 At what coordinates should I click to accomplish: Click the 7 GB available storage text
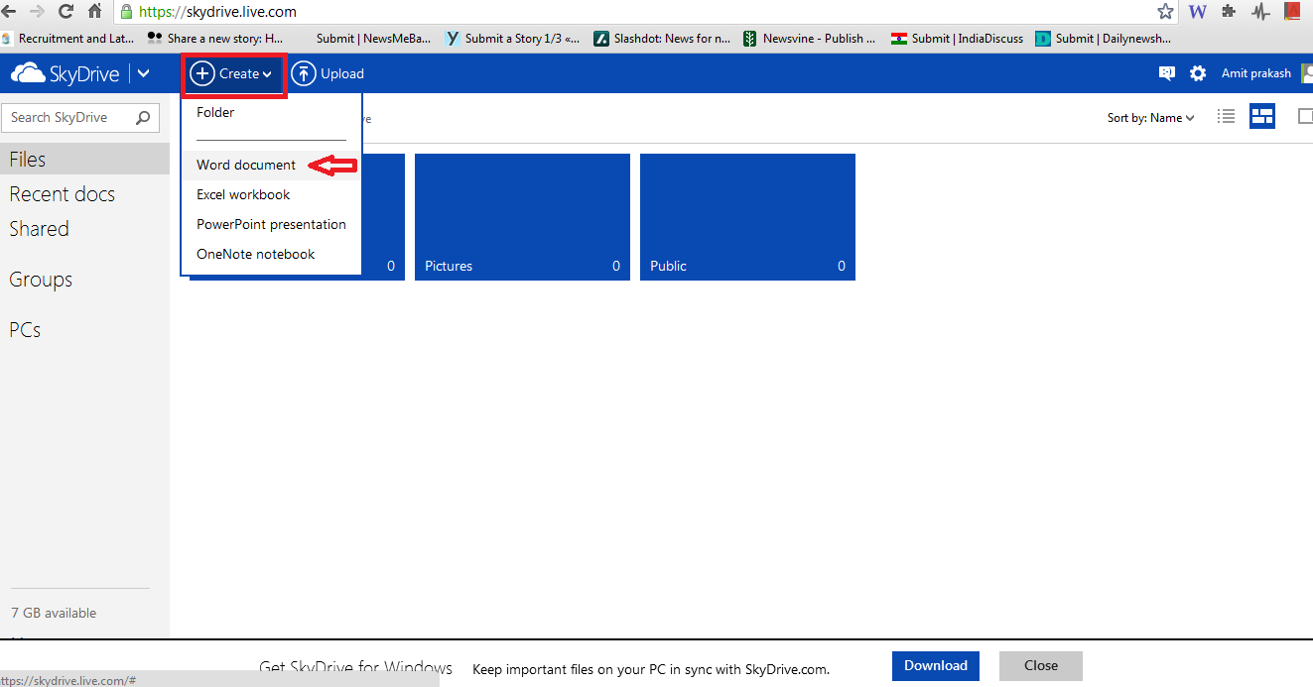pyautogui.click(x=54, y=613)
